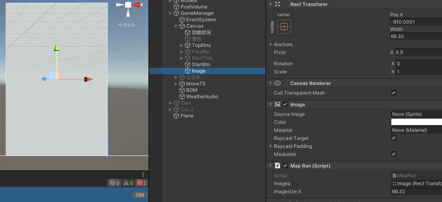Expand the TopBtns tree node
This screenshot has width=442, height=202.
pos(181,45)
